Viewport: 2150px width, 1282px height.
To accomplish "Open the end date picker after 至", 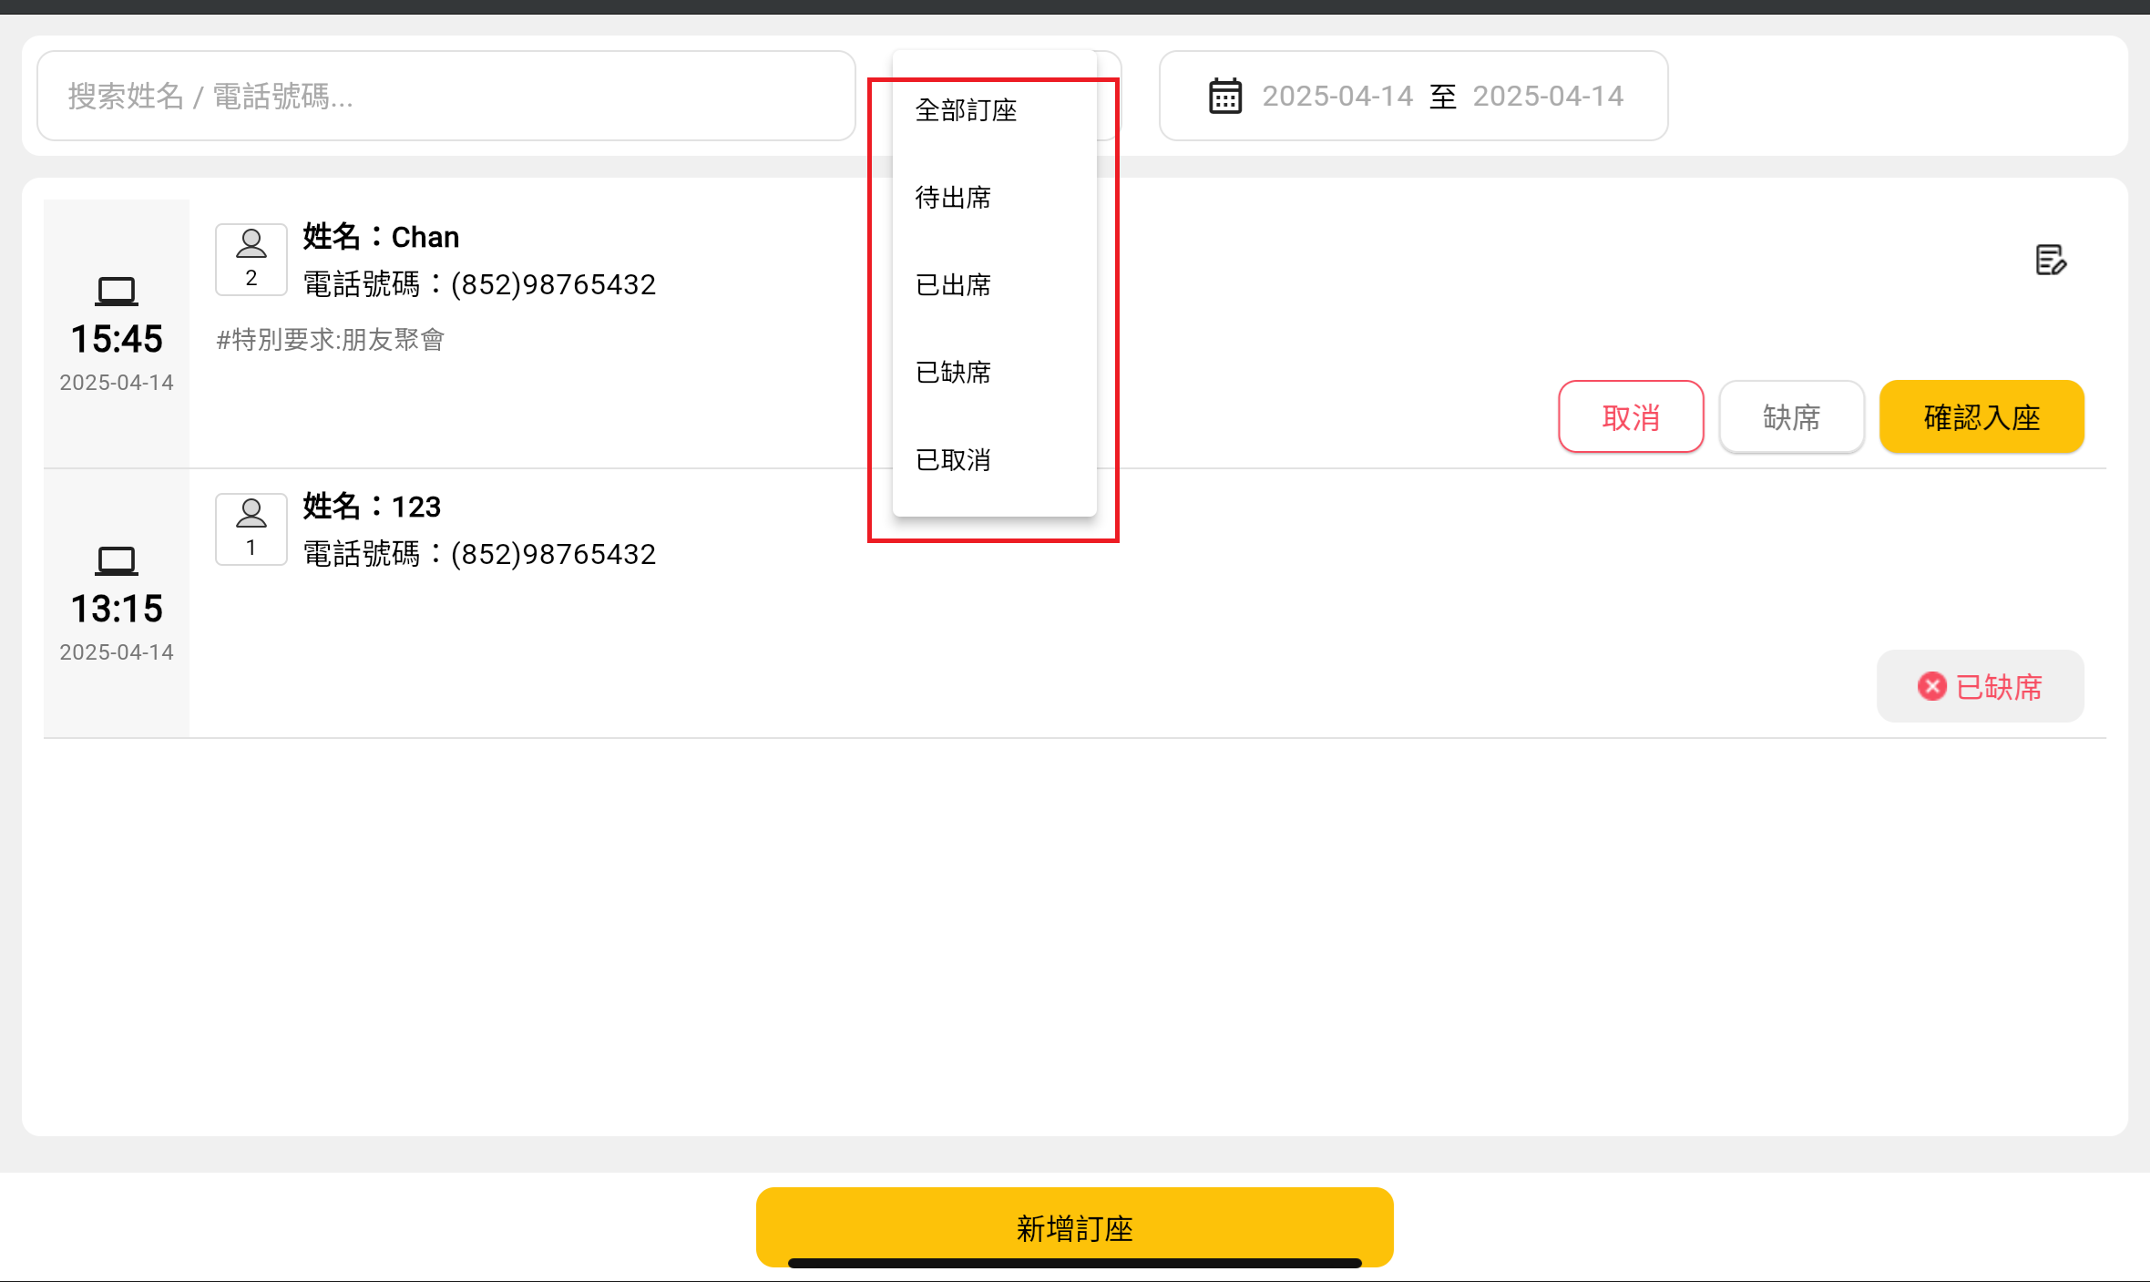I will (1548, 96).
